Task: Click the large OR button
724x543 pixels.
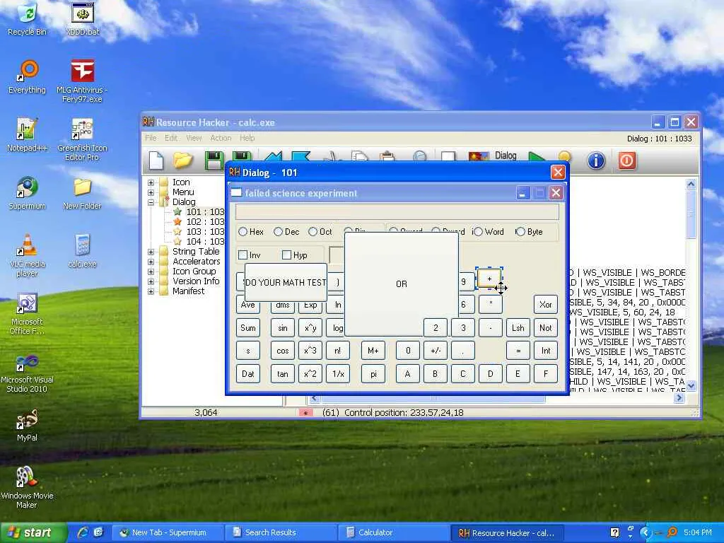Action: coord(402,284)
